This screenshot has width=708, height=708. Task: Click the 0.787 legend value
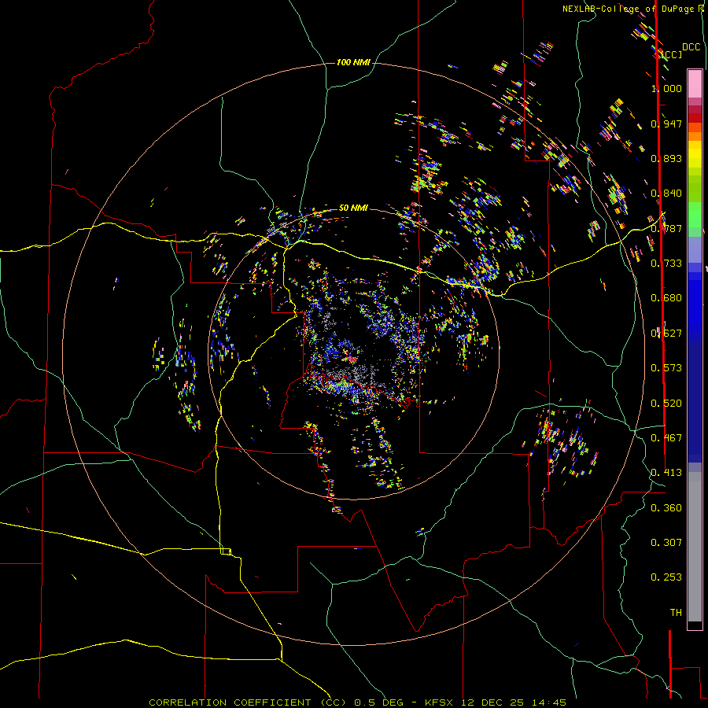[x=666, y=228]
